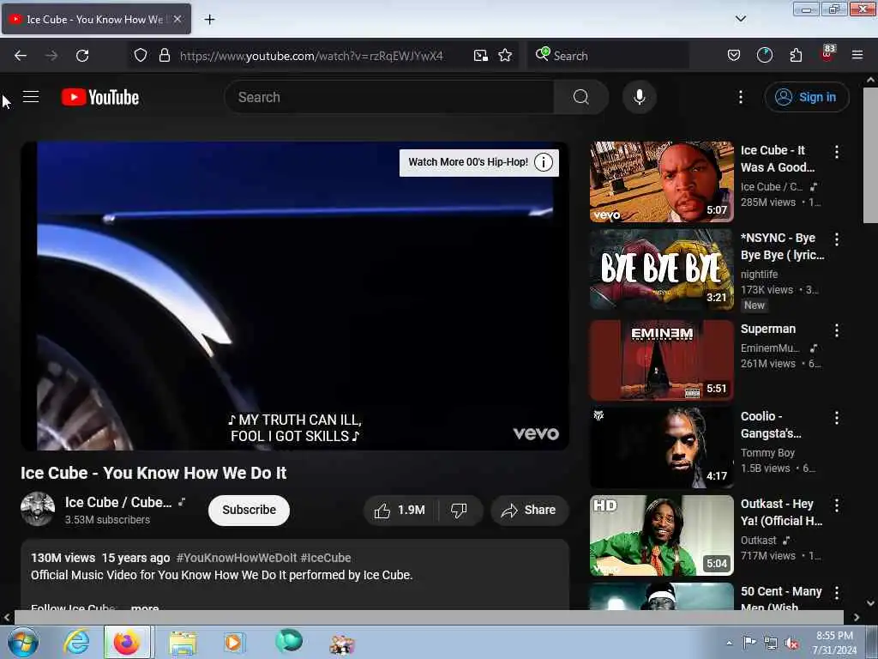Screen dimensions: 878x659
Task: Play Coolio Gangsta's Paradise thumbnail
Action: [661, 448]
